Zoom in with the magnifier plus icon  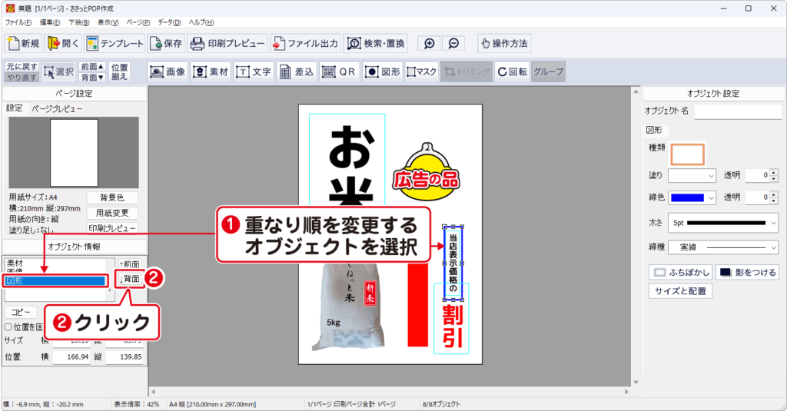(x=429, y=43)
